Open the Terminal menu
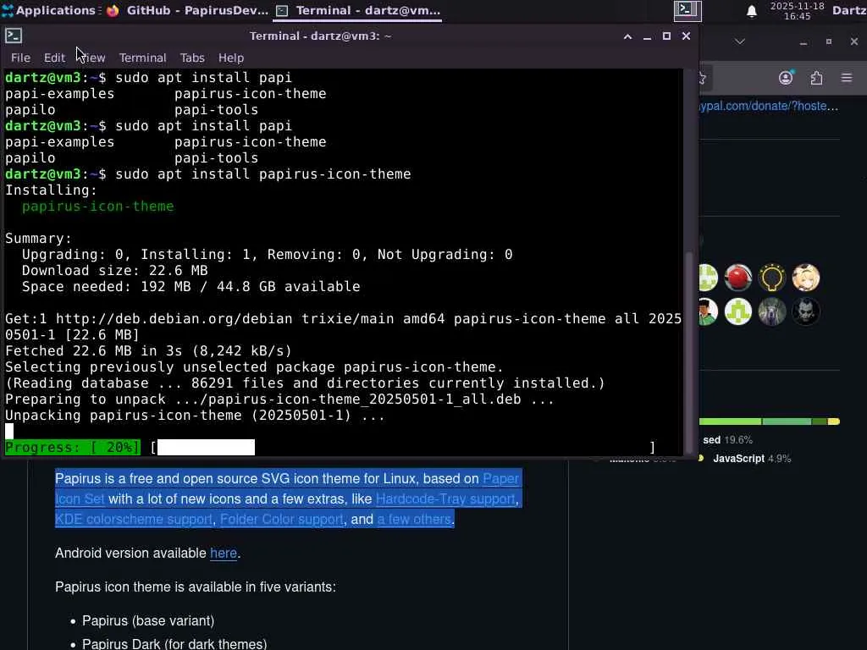The height and width of the screenshot is (650, 867). coord(142,58)
